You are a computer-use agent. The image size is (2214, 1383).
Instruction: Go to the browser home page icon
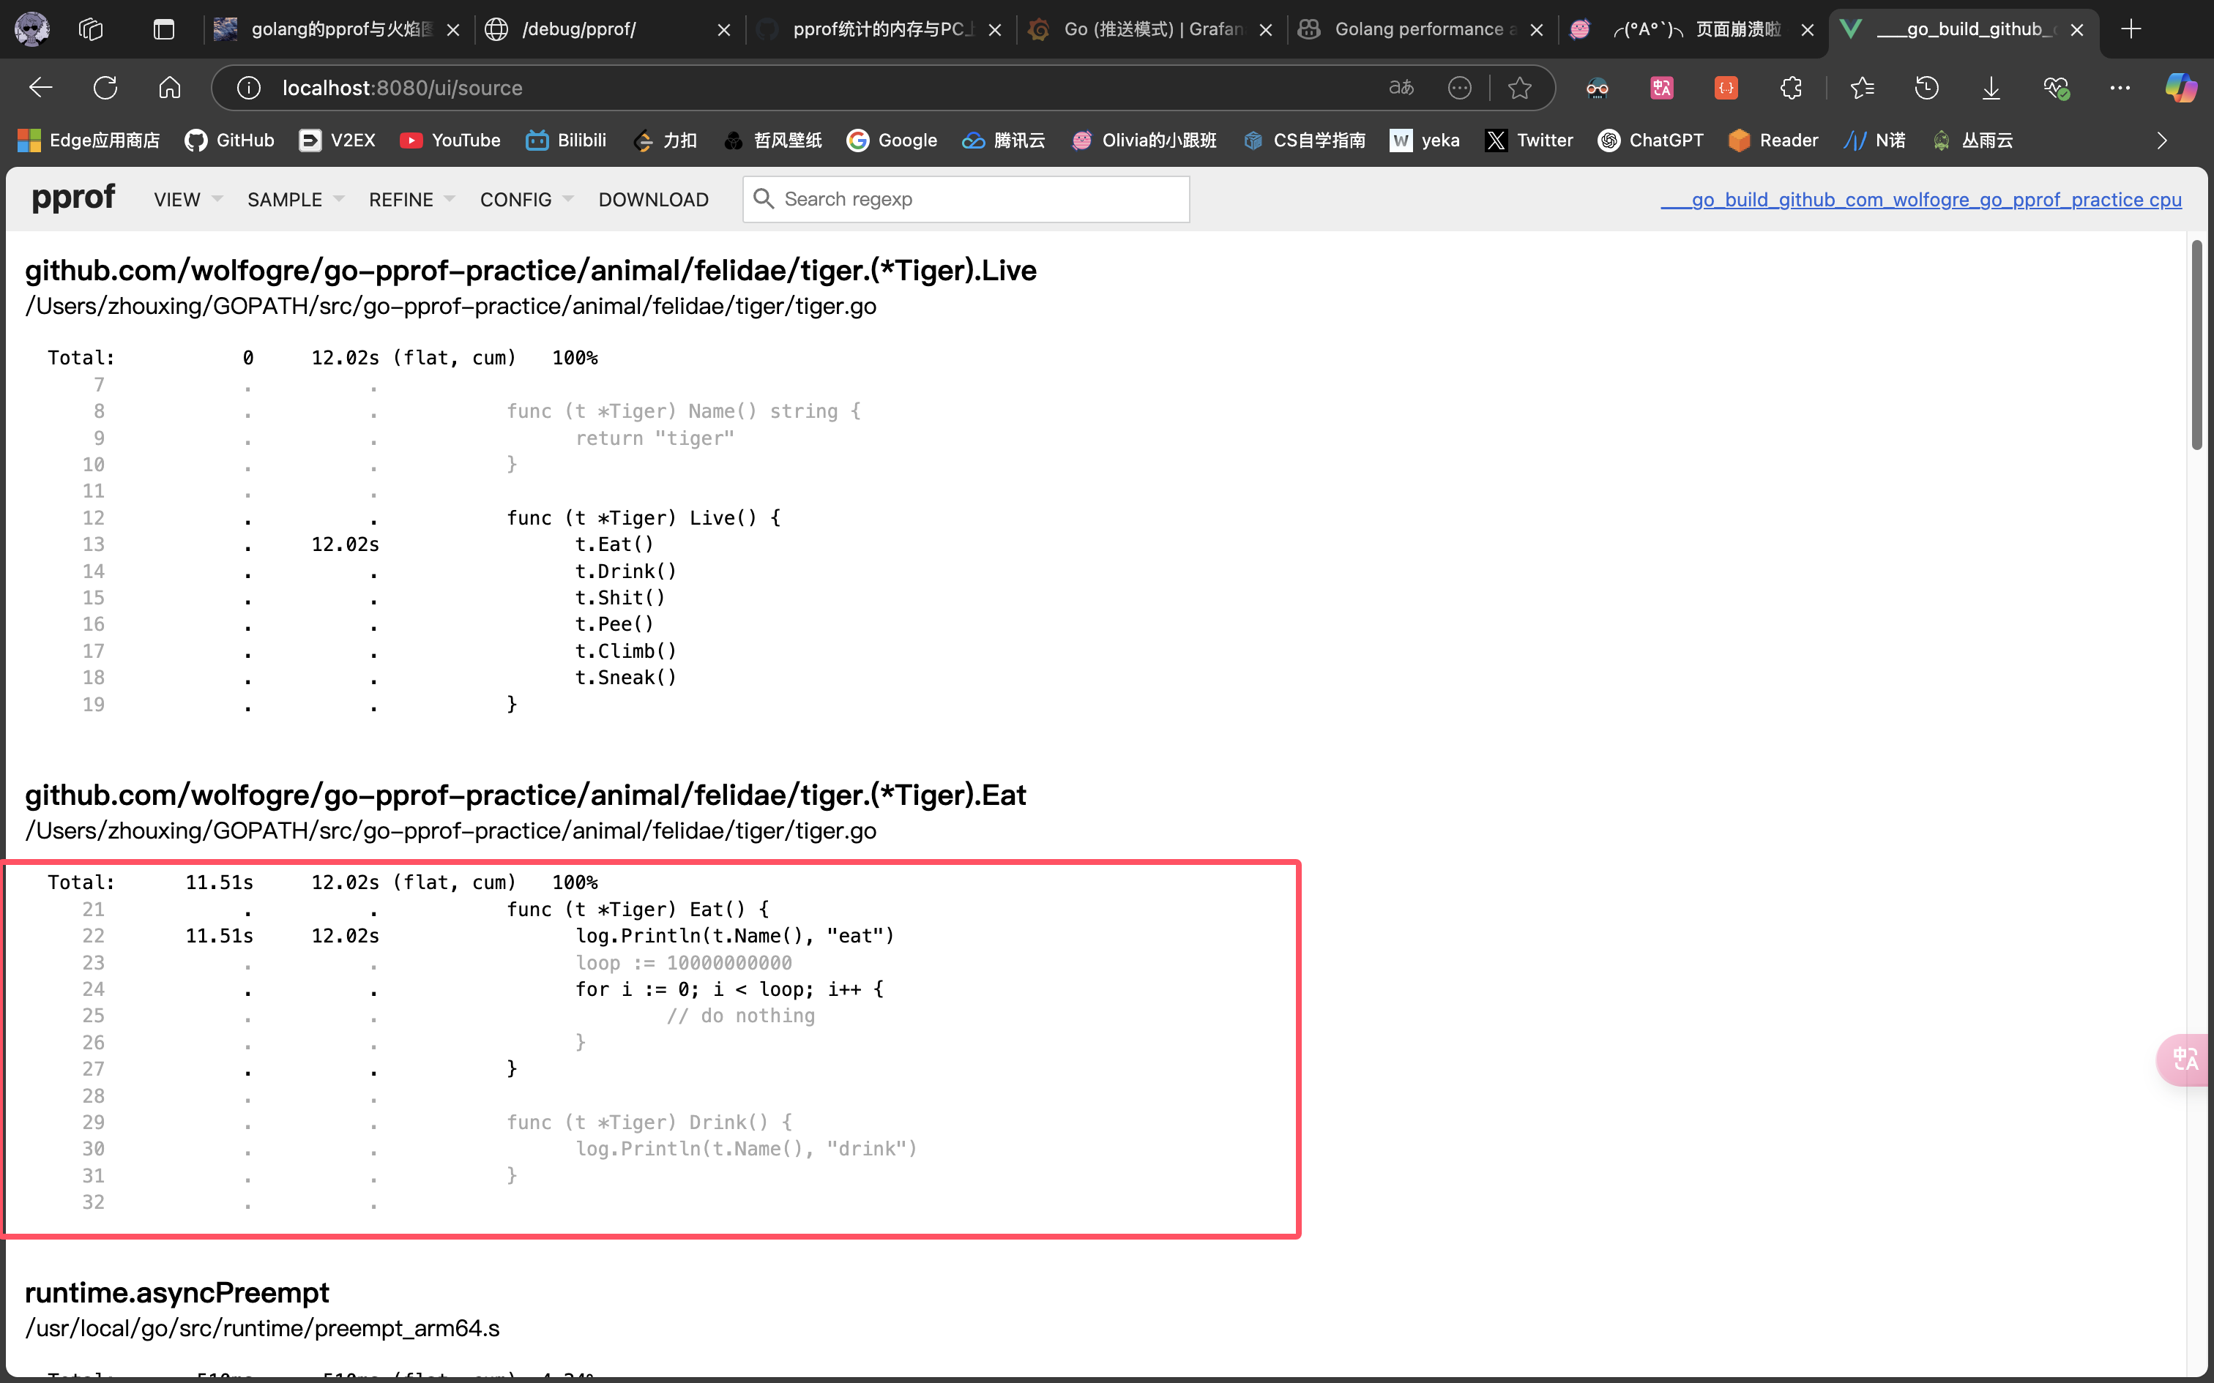[x=169, y=88]
